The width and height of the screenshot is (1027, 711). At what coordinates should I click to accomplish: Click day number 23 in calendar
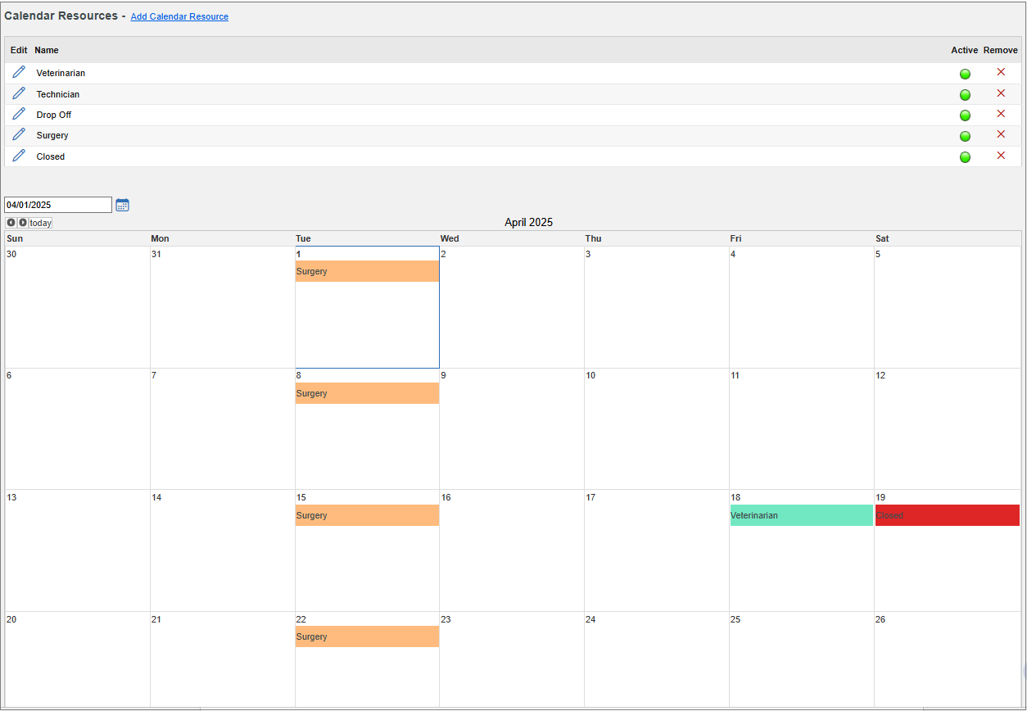(446, 619)
